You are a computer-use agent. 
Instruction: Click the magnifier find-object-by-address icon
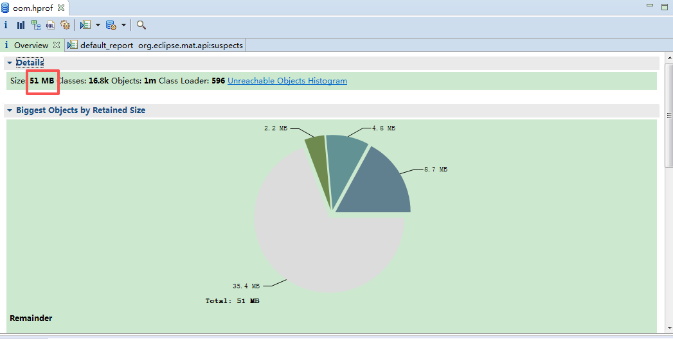click(x=141, y=25)
